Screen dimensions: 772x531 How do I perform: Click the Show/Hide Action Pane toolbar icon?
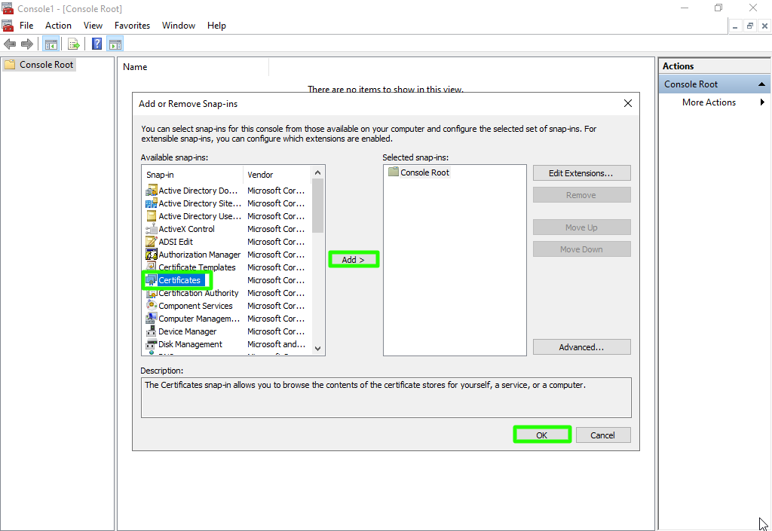(115, 44)
